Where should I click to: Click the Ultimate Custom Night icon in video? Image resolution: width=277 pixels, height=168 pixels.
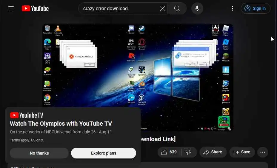215,30
